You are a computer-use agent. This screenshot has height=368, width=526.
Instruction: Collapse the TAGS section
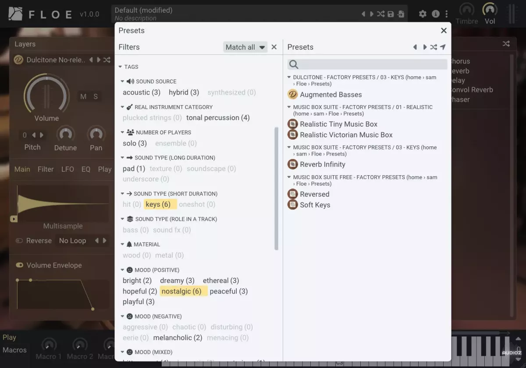(121, 67)
